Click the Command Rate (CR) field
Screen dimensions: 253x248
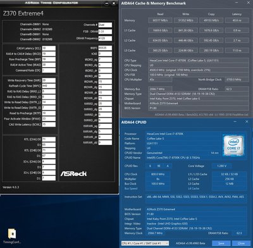(49, 70)
